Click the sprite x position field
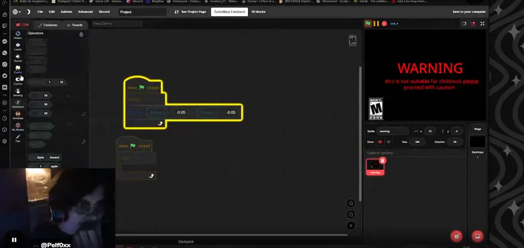The height and width of the screenshot is (248, 524). pyautogui.click(x=430, y=132)
